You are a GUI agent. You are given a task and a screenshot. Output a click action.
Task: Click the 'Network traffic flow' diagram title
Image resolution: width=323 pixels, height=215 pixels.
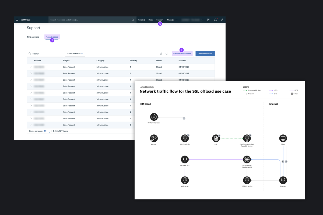point(185,91)
